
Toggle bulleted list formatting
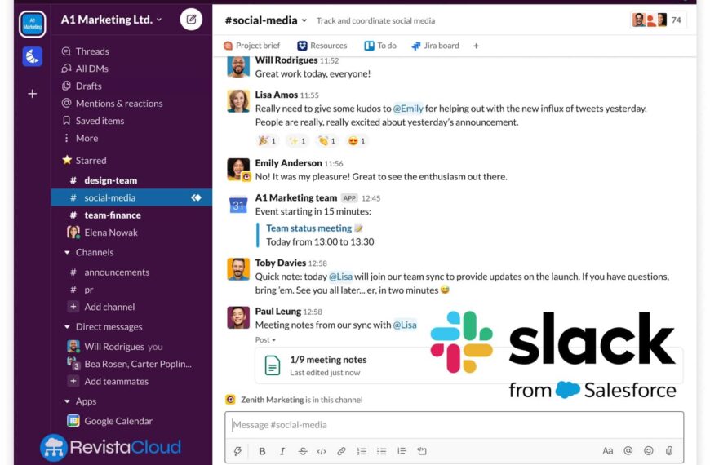tap(381, 451)
